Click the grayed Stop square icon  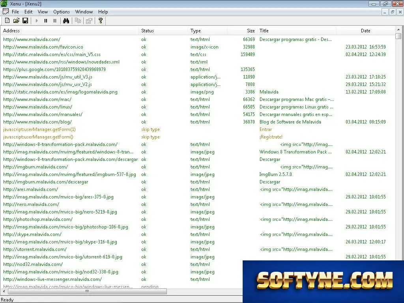click(x=54, y=21)
